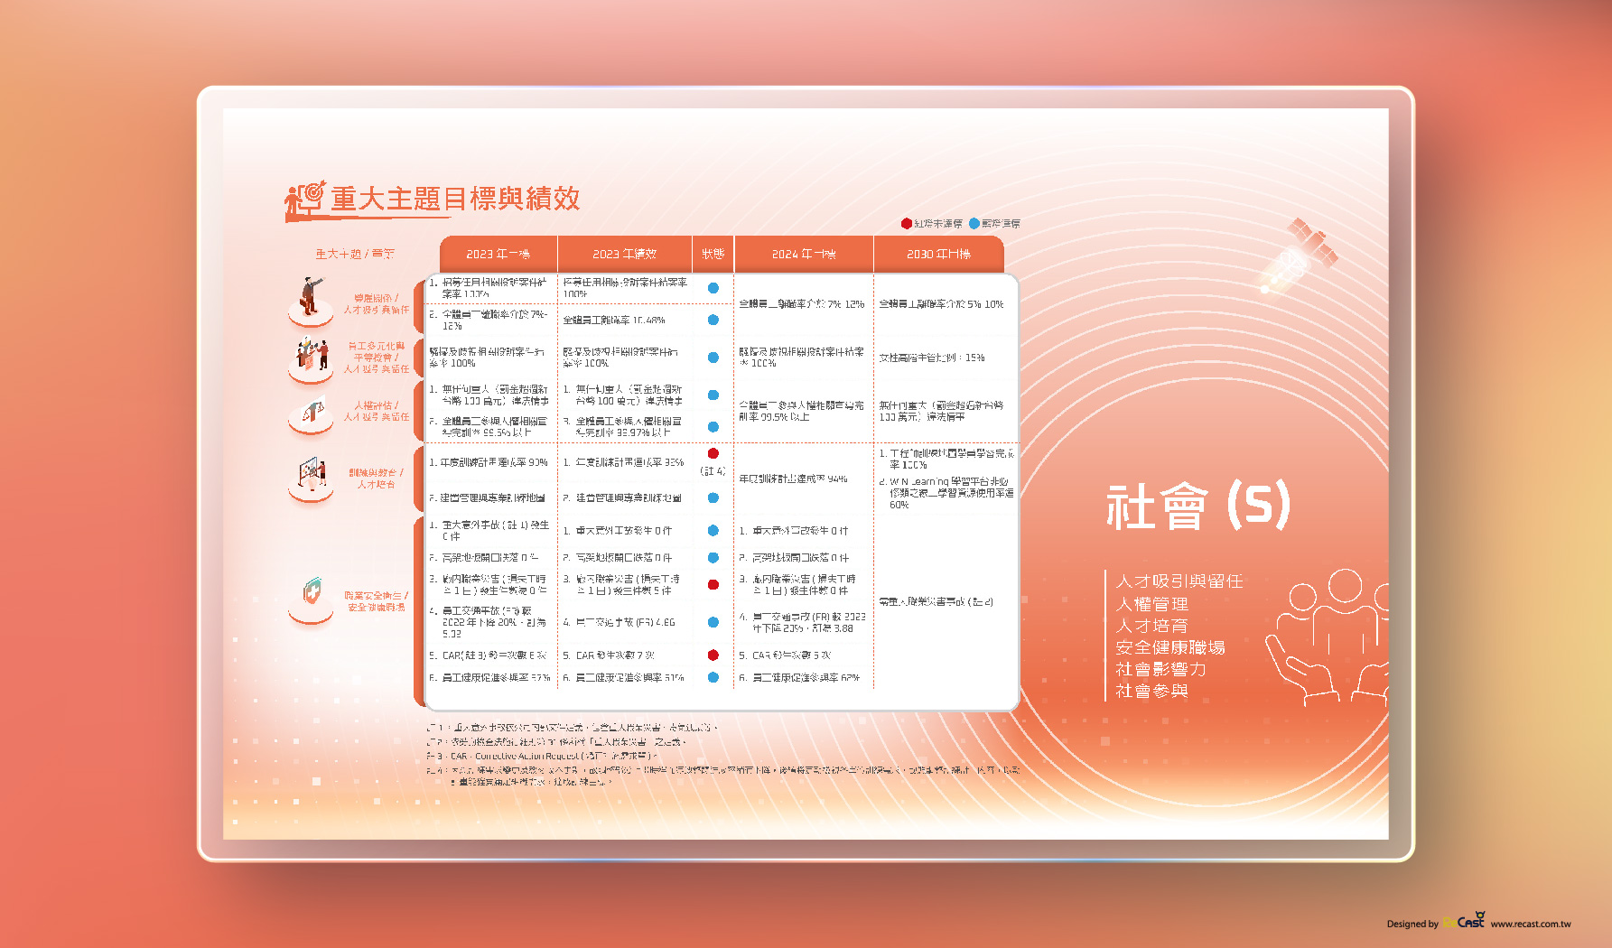Open the www.recast.com.tw link
This screenshot has height=948, width=1612.
coord(1531,924)
